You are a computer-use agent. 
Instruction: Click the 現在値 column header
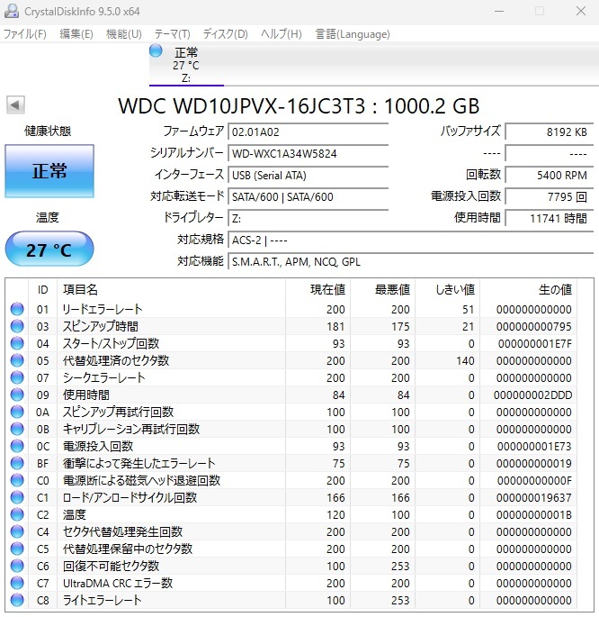pyautogui.click(x=318, y=290)
